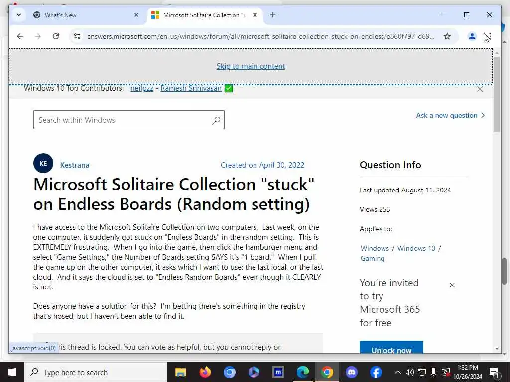Screen dimensions: 510x382
Task: Click the search magnifier icon
Action: point(216,120)
